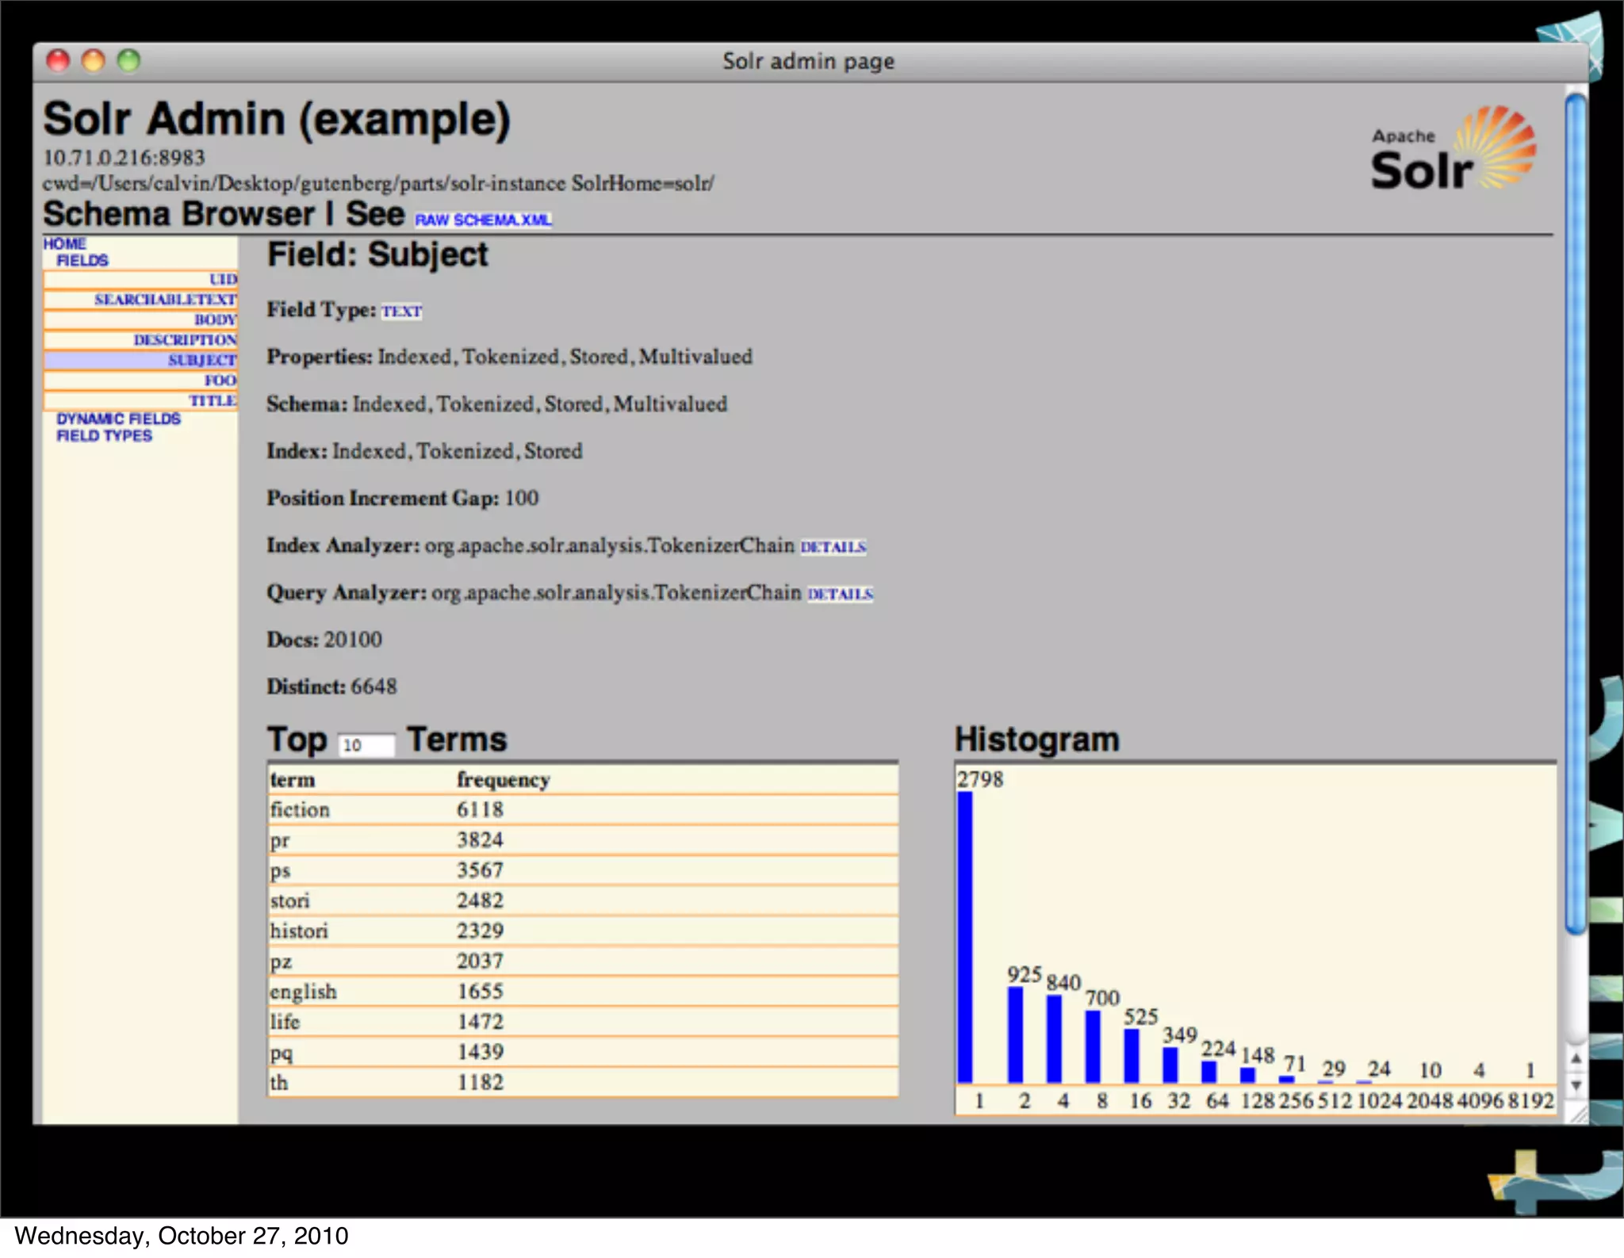The image size is (1624, 1258).
Task: Click the scrollbar down arrow
Action: (1576, 1085)
